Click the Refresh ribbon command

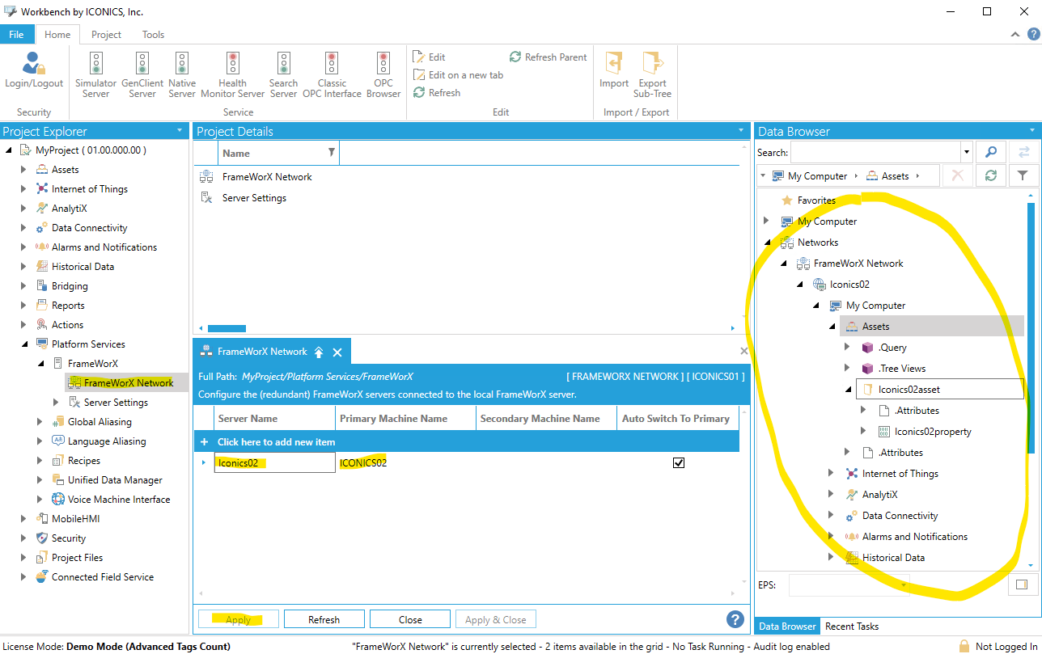tap(437, 93)
